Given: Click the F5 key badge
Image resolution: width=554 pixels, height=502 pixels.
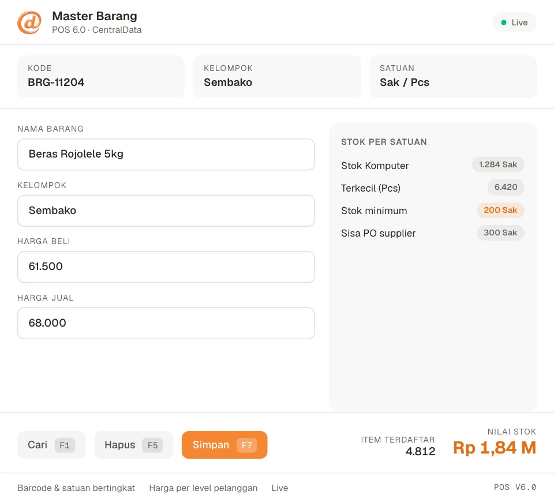Looking at the screenshot, I should [x=152, y=445].
